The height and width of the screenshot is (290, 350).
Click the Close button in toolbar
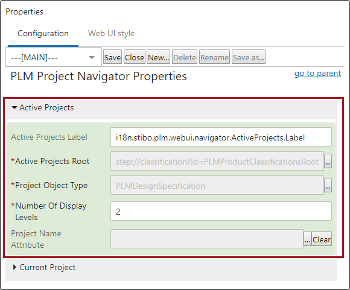[x=135, y=57]
